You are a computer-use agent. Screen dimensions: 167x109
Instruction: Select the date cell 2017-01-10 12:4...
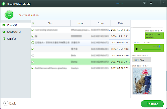121,42
